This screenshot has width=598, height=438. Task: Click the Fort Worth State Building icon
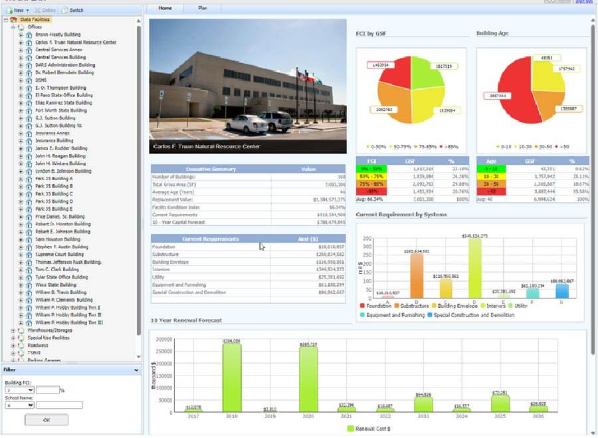(29, 110)
